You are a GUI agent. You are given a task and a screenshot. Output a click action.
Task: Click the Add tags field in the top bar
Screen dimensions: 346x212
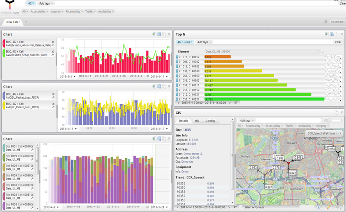(46, 3)
